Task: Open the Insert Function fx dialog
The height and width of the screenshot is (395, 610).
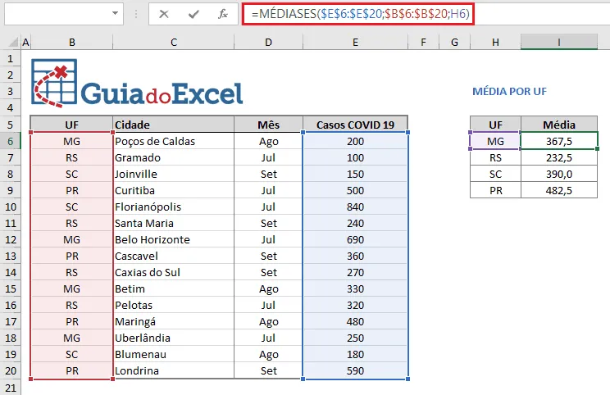Action: [222, 15]
